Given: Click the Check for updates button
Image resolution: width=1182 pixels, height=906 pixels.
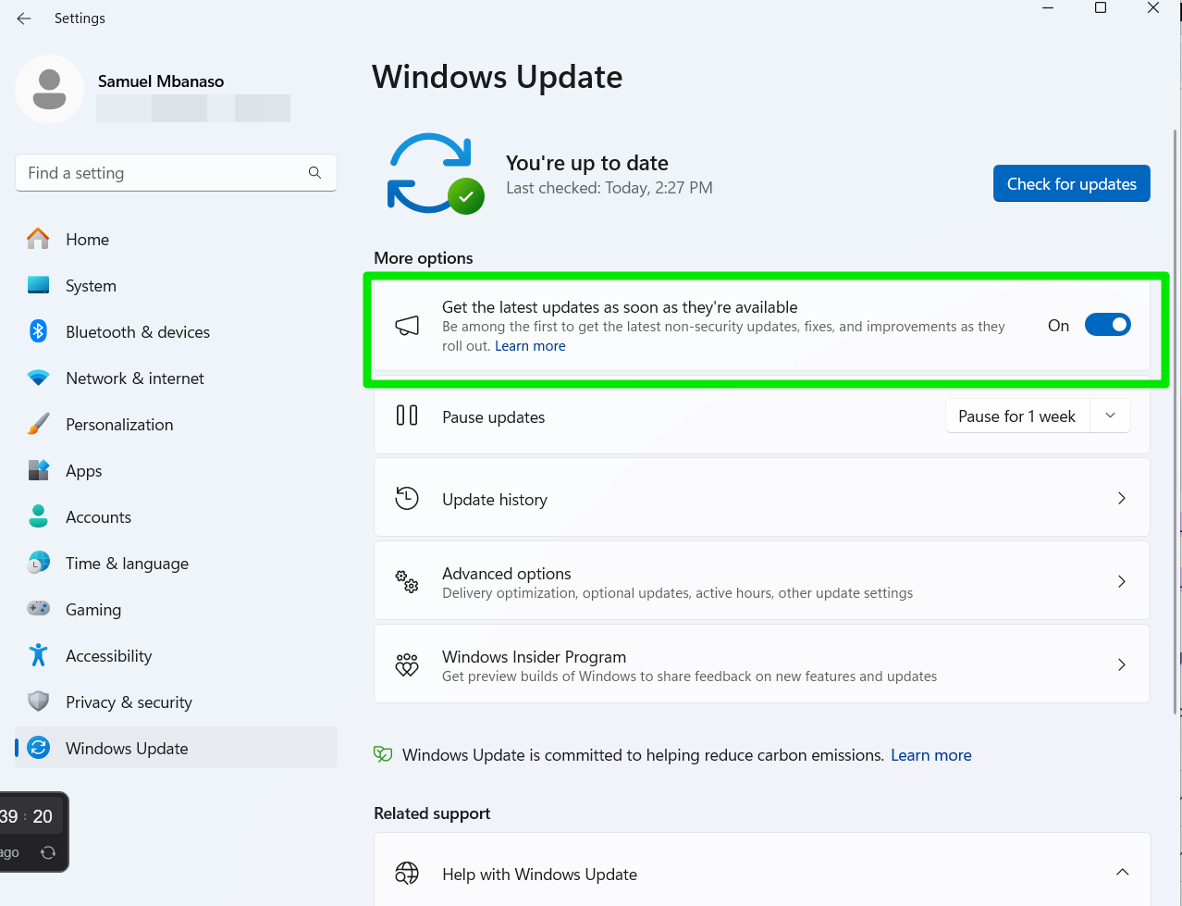Looking at the screenshot, I should 1071,183.
